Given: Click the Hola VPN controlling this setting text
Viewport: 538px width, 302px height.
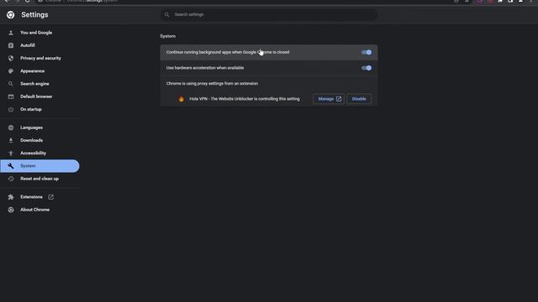Looking at the screenshot, I should pos(245,99).
